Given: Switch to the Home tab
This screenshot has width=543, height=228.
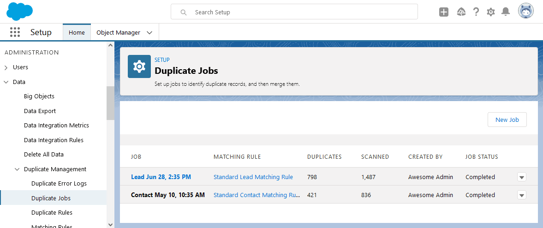Looking at the screenshot, I should (77, 32).
